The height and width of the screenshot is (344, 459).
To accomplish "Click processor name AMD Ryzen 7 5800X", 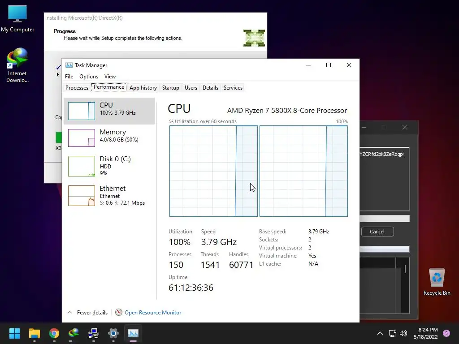I will pyautogui.click(x=287, y=110).
